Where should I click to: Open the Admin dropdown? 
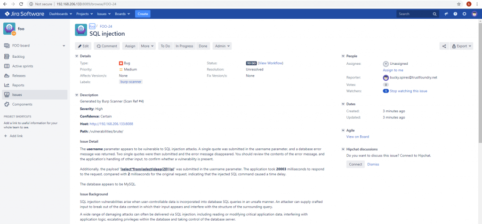tap(222, 46)
